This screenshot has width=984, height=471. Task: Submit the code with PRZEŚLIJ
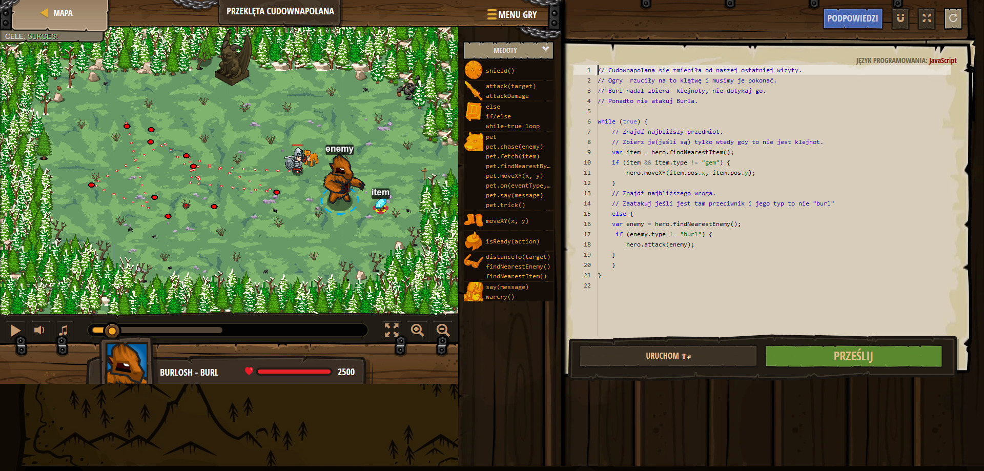coord(853,356)
